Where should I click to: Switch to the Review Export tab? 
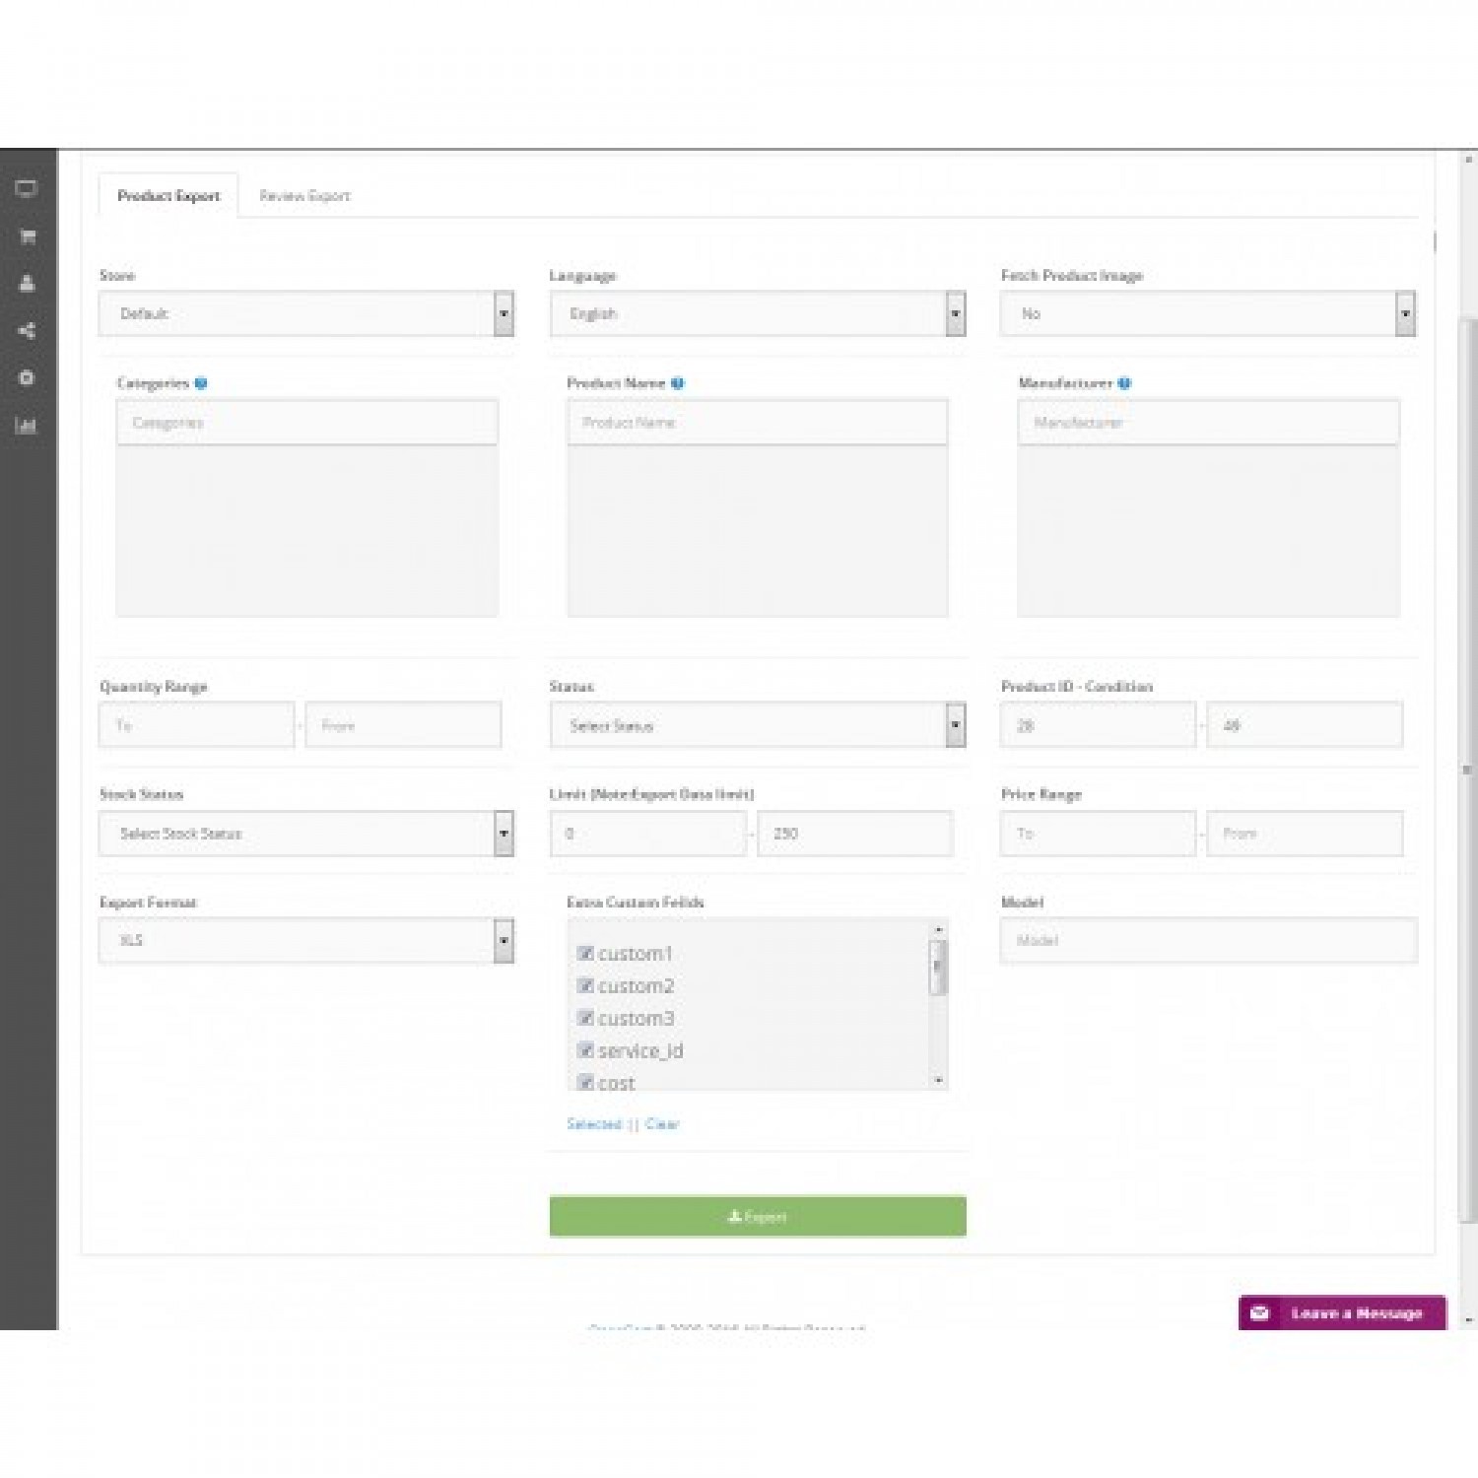304,196
